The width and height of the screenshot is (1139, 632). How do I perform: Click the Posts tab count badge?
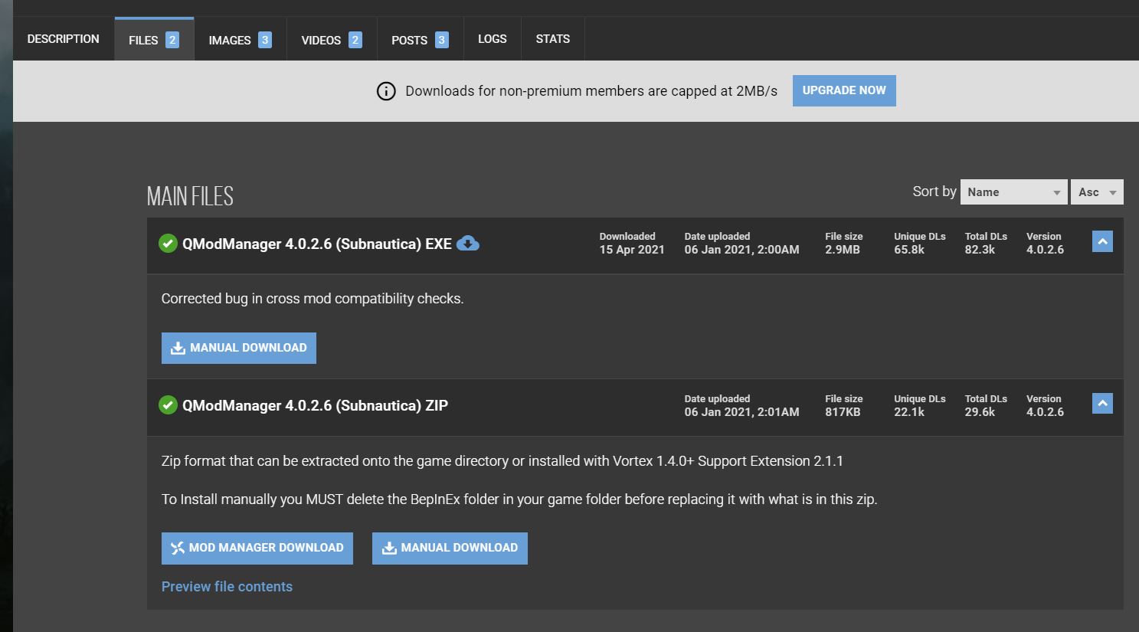coord(442,40)
